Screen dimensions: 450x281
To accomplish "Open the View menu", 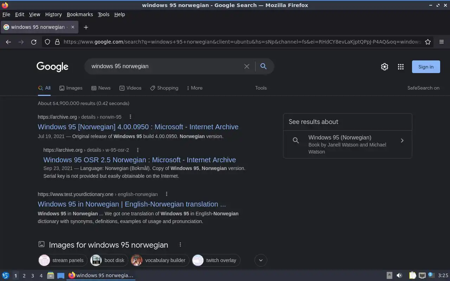I will (34, 14).
